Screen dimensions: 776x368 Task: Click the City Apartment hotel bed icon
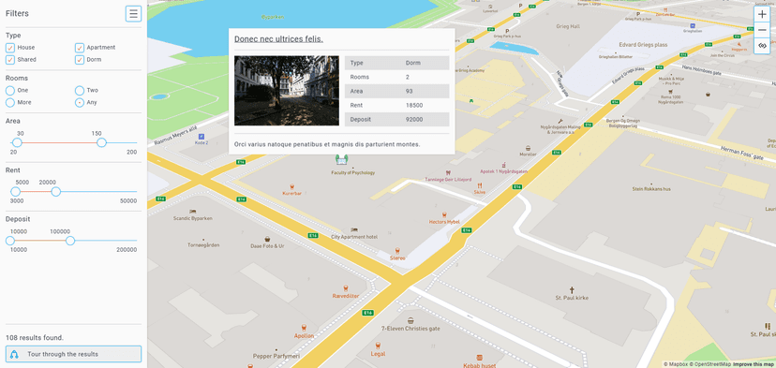tap(354, 230)
